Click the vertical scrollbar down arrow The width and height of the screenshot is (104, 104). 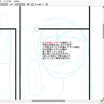pyautogui.click(x=103, y=99)
